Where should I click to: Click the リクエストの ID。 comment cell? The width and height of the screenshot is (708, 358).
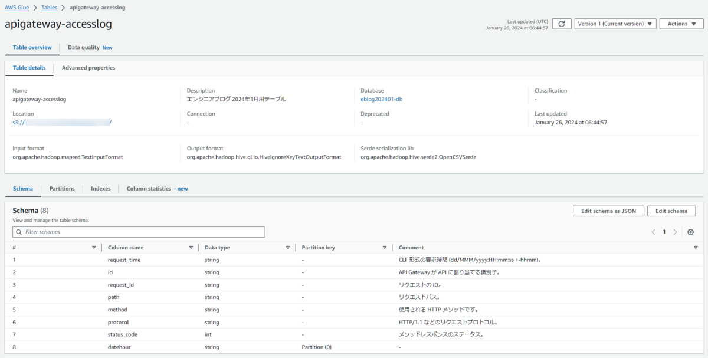[421, 285]
